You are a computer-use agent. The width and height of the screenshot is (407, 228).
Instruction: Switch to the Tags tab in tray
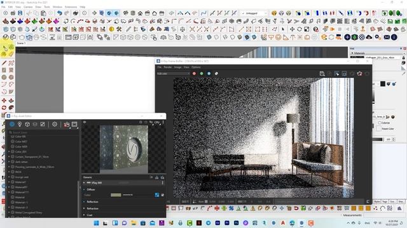click(x=385, y=201)
